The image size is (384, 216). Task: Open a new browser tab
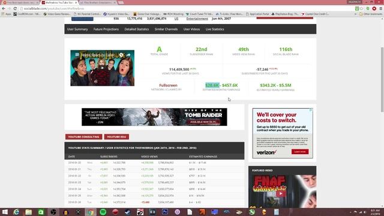pyautogui.click(x=121, y=2)
